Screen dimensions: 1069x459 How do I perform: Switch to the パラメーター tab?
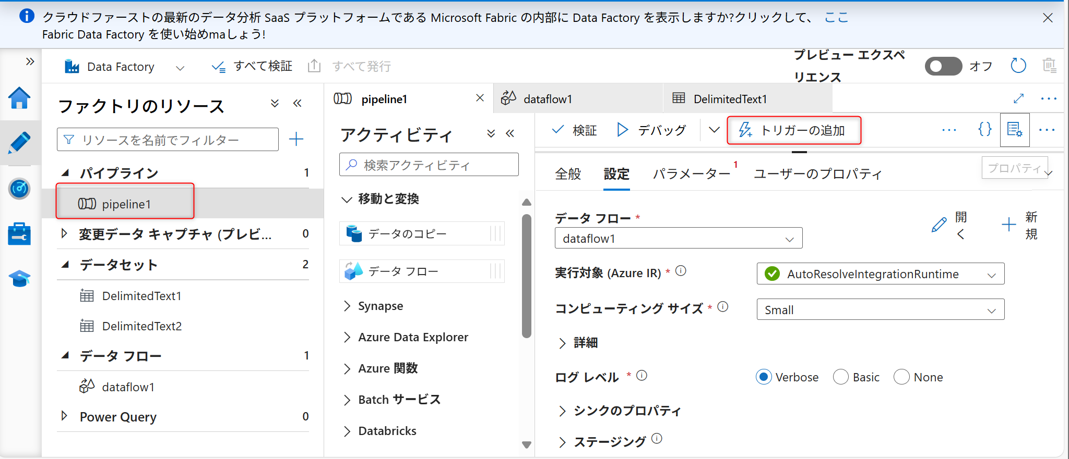click(691, 174)
